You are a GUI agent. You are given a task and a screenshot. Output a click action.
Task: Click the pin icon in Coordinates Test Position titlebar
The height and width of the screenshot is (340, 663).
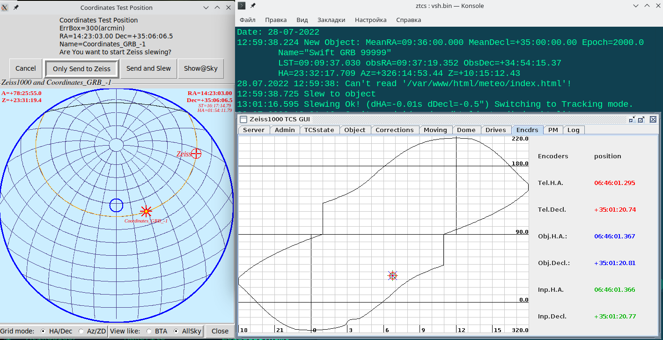click(16, 7)
